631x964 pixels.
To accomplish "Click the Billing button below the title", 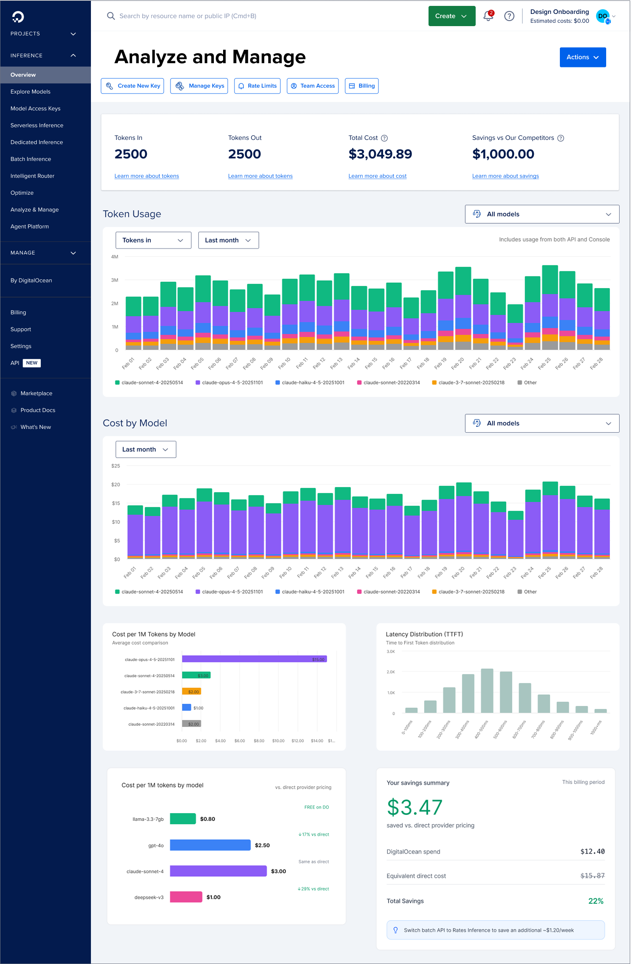I will (362, 86).
